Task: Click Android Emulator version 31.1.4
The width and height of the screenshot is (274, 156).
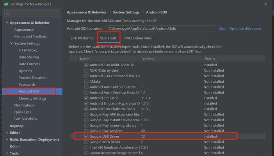Action: click(146, 98)
